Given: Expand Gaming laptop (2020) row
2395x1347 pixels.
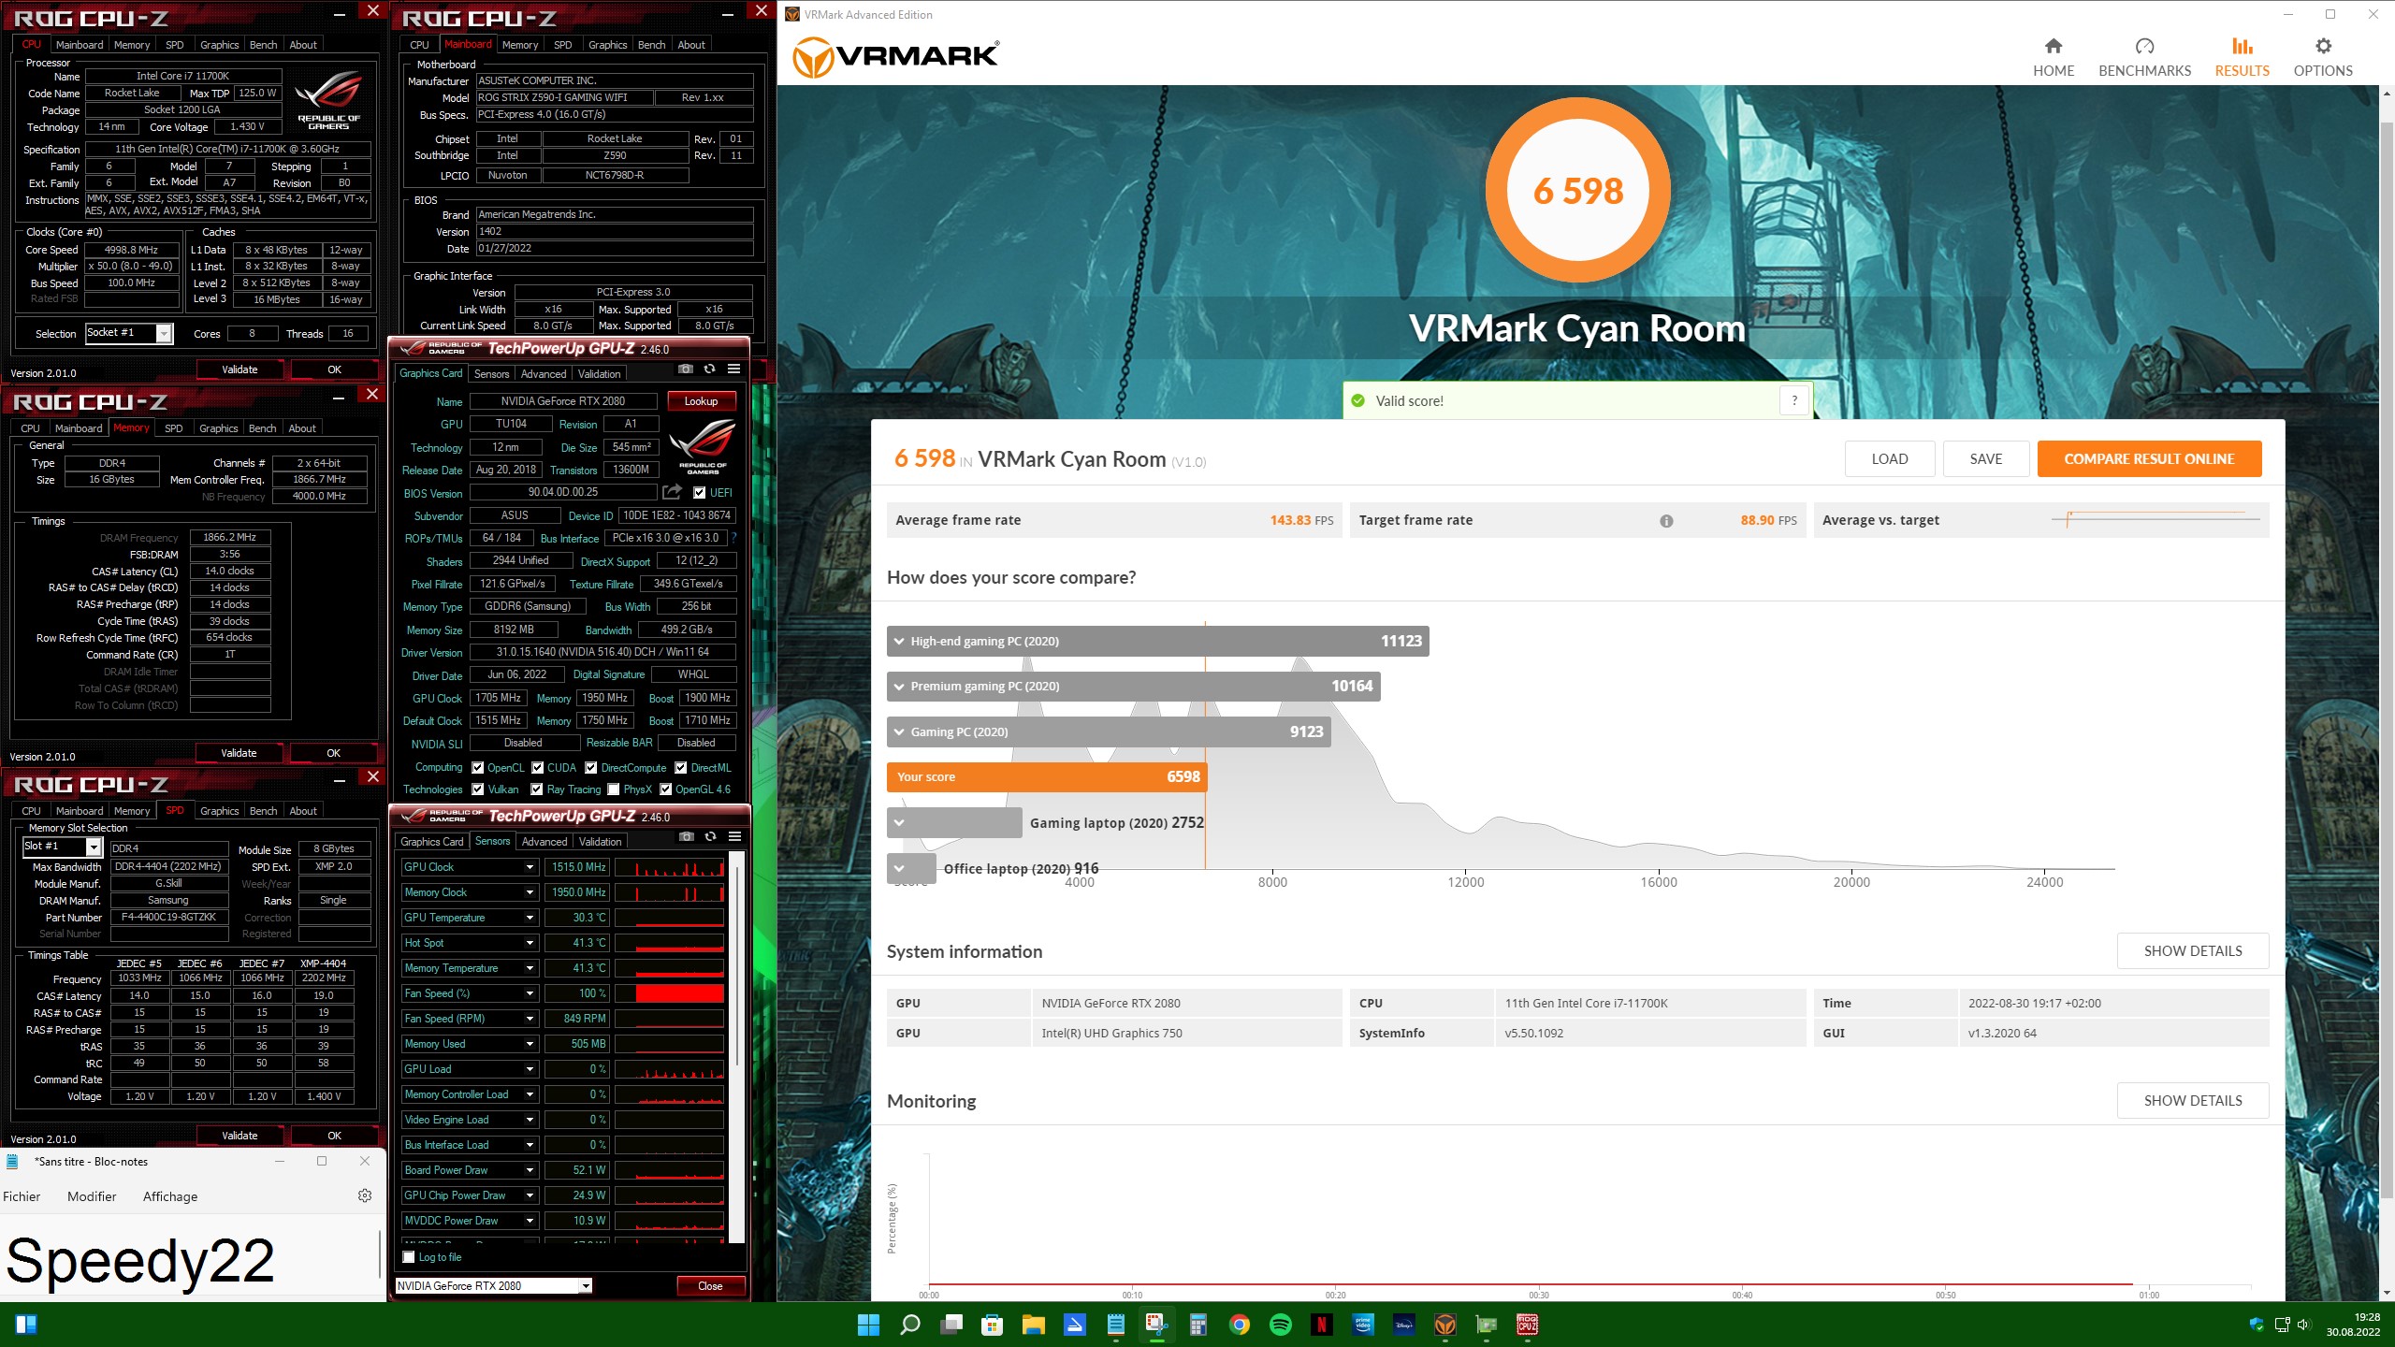Looking at the screenshot, I should click(x=899, y=823).
